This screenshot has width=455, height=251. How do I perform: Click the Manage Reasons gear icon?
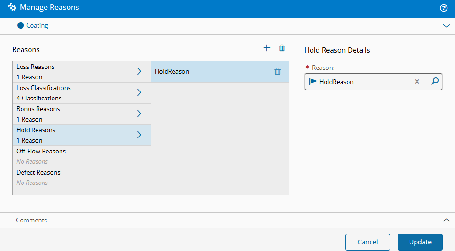point(12,7)
